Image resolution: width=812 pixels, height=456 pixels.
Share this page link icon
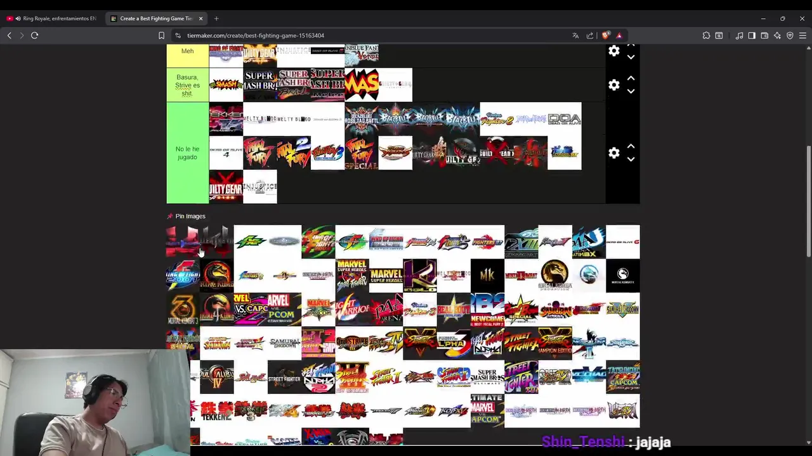[590, 35]
